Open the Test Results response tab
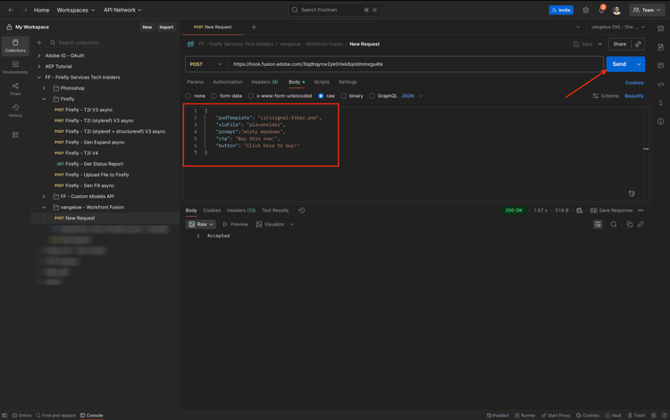This screenshot has width=670, height=420. [x=275, y=210]
